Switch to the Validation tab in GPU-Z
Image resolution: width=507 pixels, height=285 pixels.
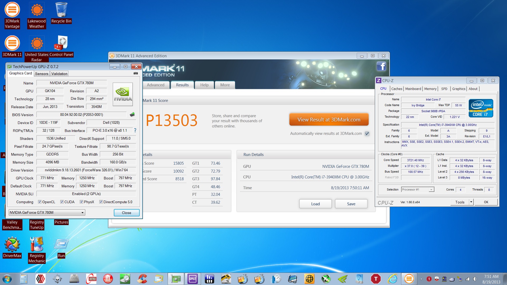pos(59,74)
